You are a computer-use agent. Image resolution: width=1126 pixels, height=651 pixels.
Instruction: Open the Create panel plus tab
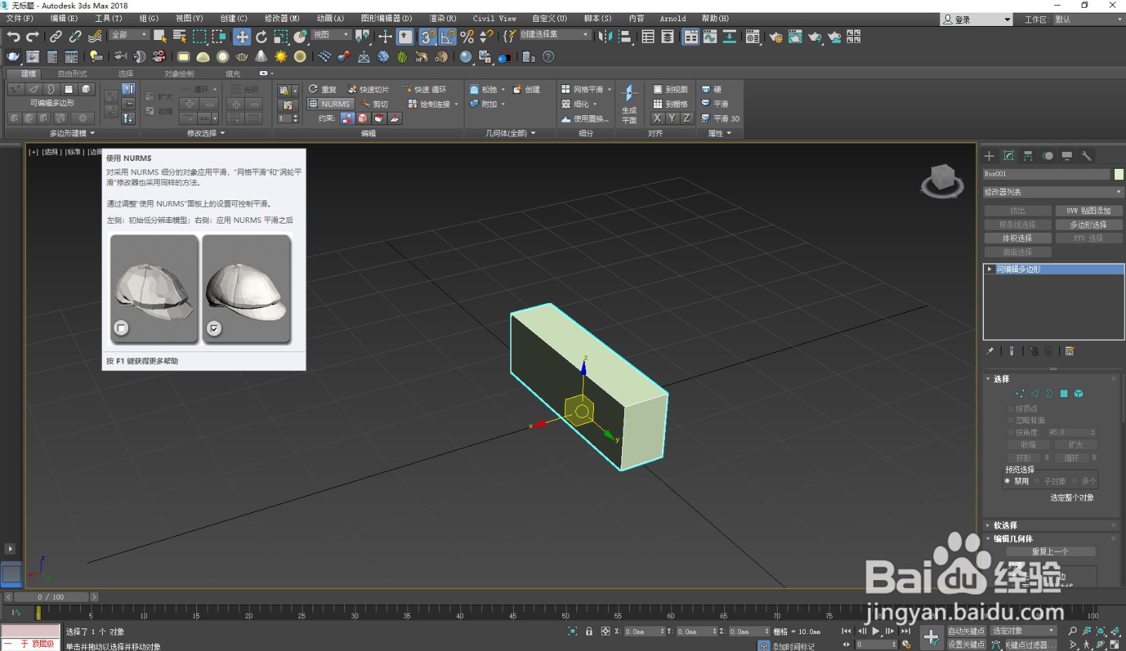(x=989, y=156)
